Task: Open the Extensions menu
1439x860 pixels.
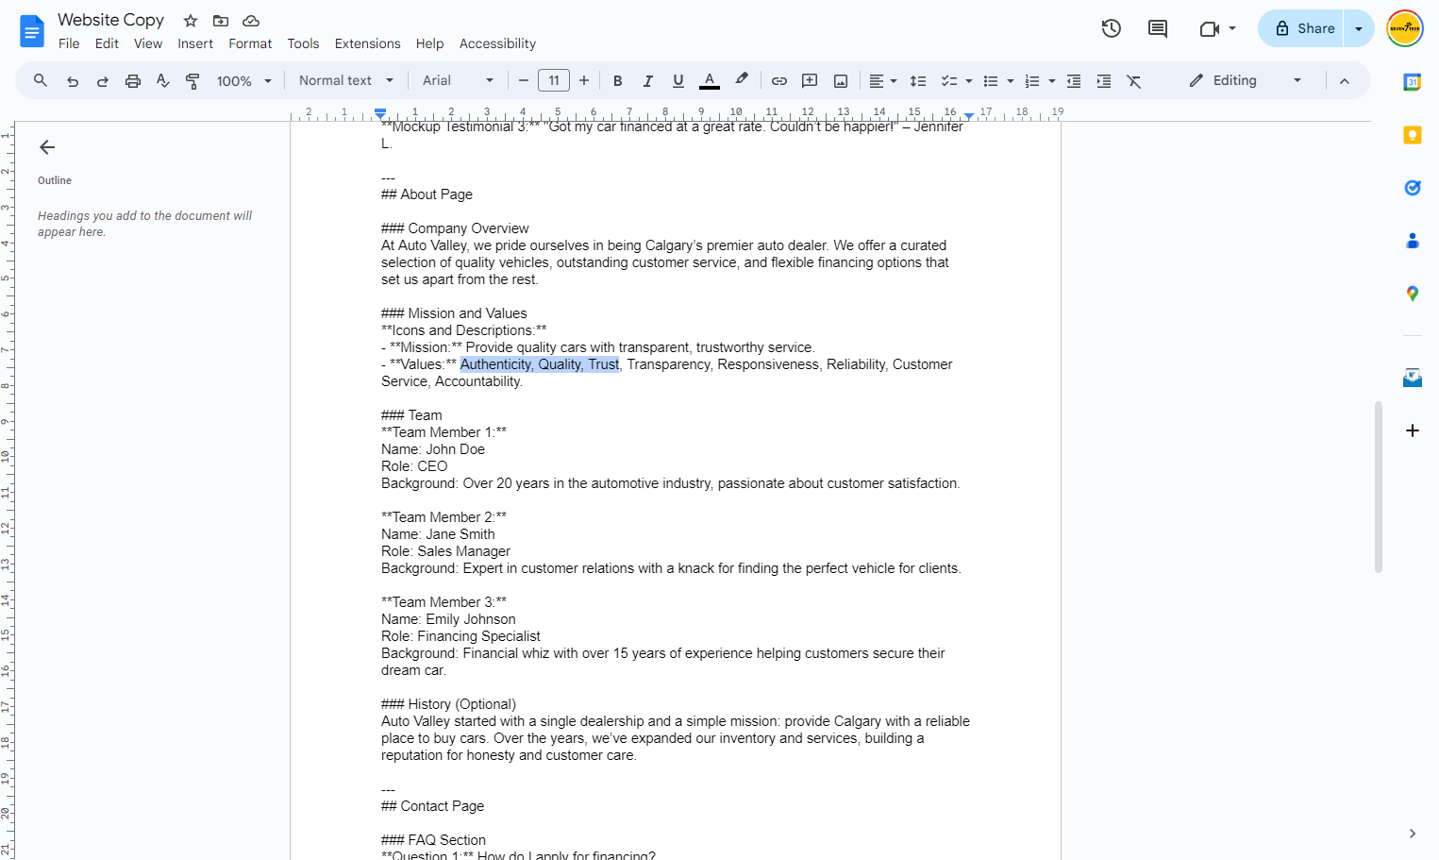Action: coord(368,43)
